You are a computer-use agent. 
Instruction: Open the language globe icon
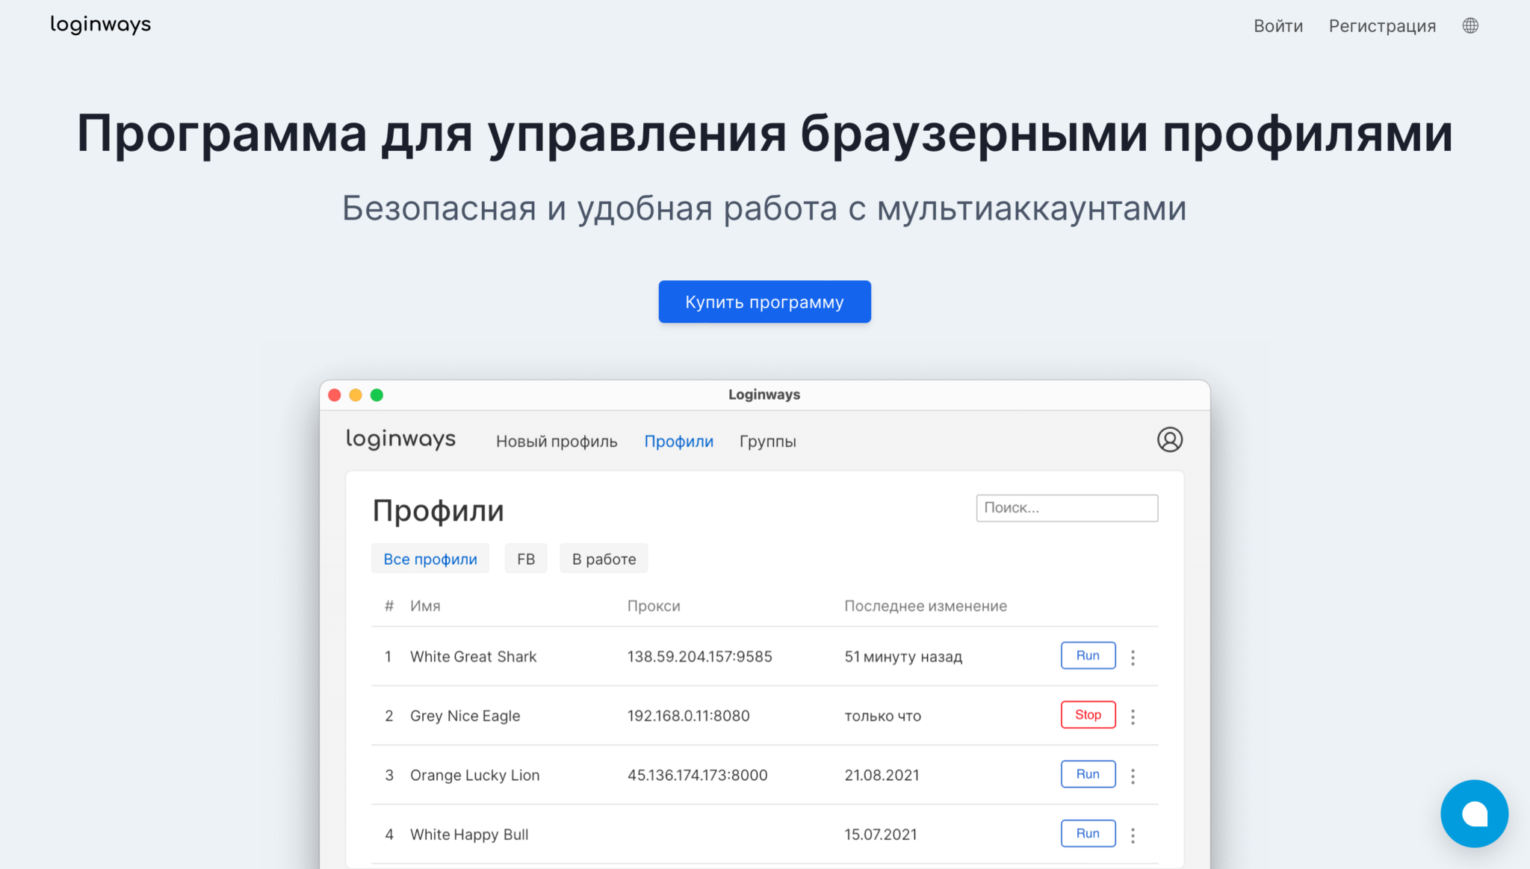pos(1470,25)
